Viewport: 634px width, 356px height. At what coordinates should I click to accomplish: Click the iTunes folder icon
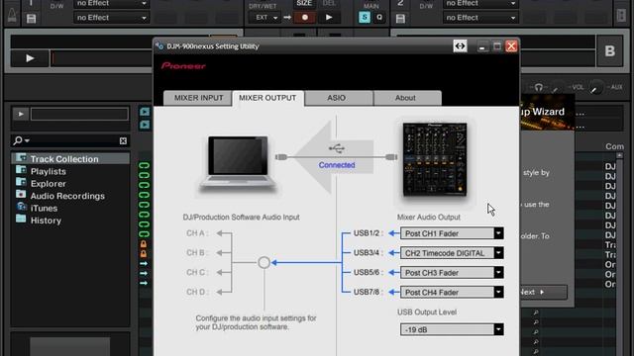(21, 207)
